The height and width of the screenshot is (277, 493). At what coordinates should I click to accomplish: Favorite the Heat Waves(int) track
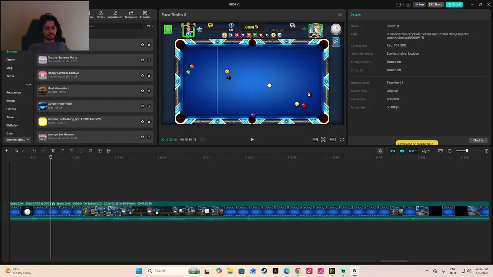click(143, 91)
